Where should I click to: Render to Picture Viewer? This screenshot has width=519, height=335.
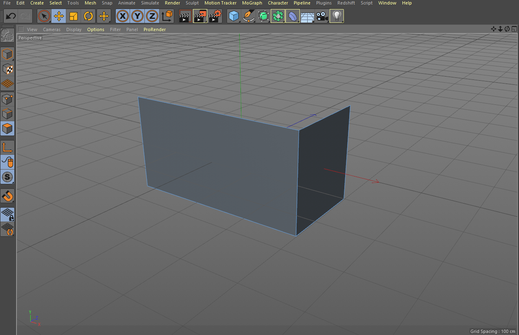(200, 16)
